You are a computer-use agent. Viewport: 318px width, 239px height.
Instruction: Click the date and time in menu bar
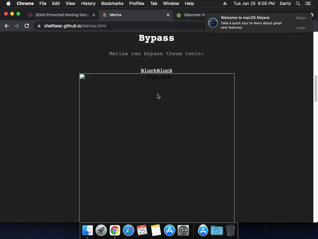pos(254,3)
